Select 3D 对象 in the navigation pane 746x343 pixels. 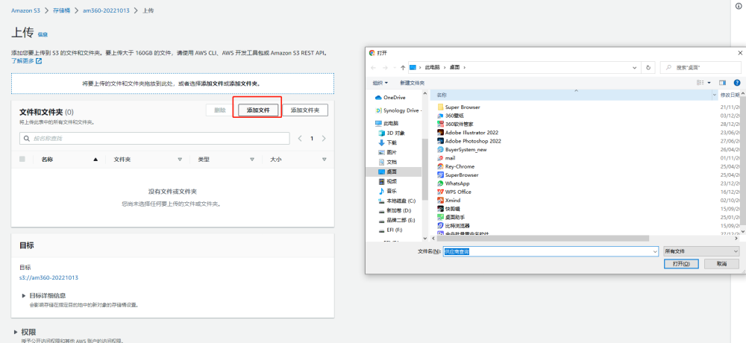(x=392, y=133)
